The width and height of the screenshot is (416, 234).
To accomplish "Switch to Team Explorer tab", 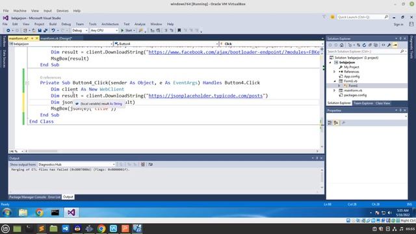I will (x=363, y=103).
